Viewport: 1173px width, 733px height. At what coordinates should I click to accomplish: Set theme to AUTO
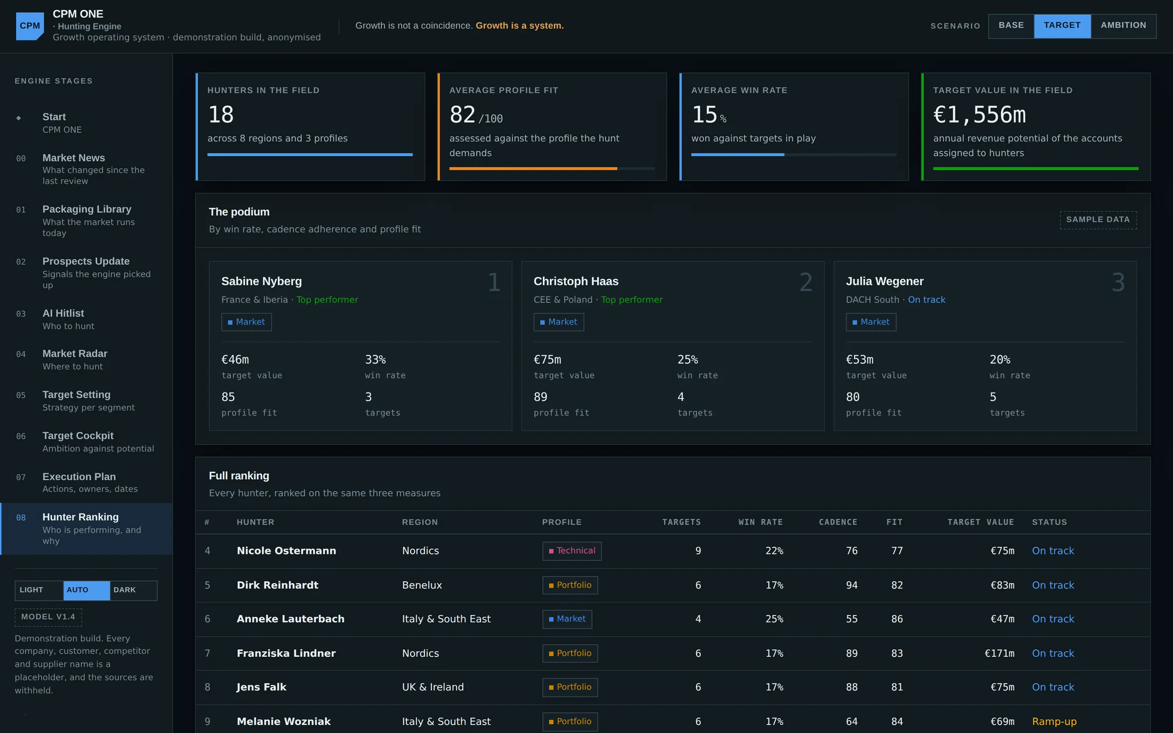click(86, 590)
